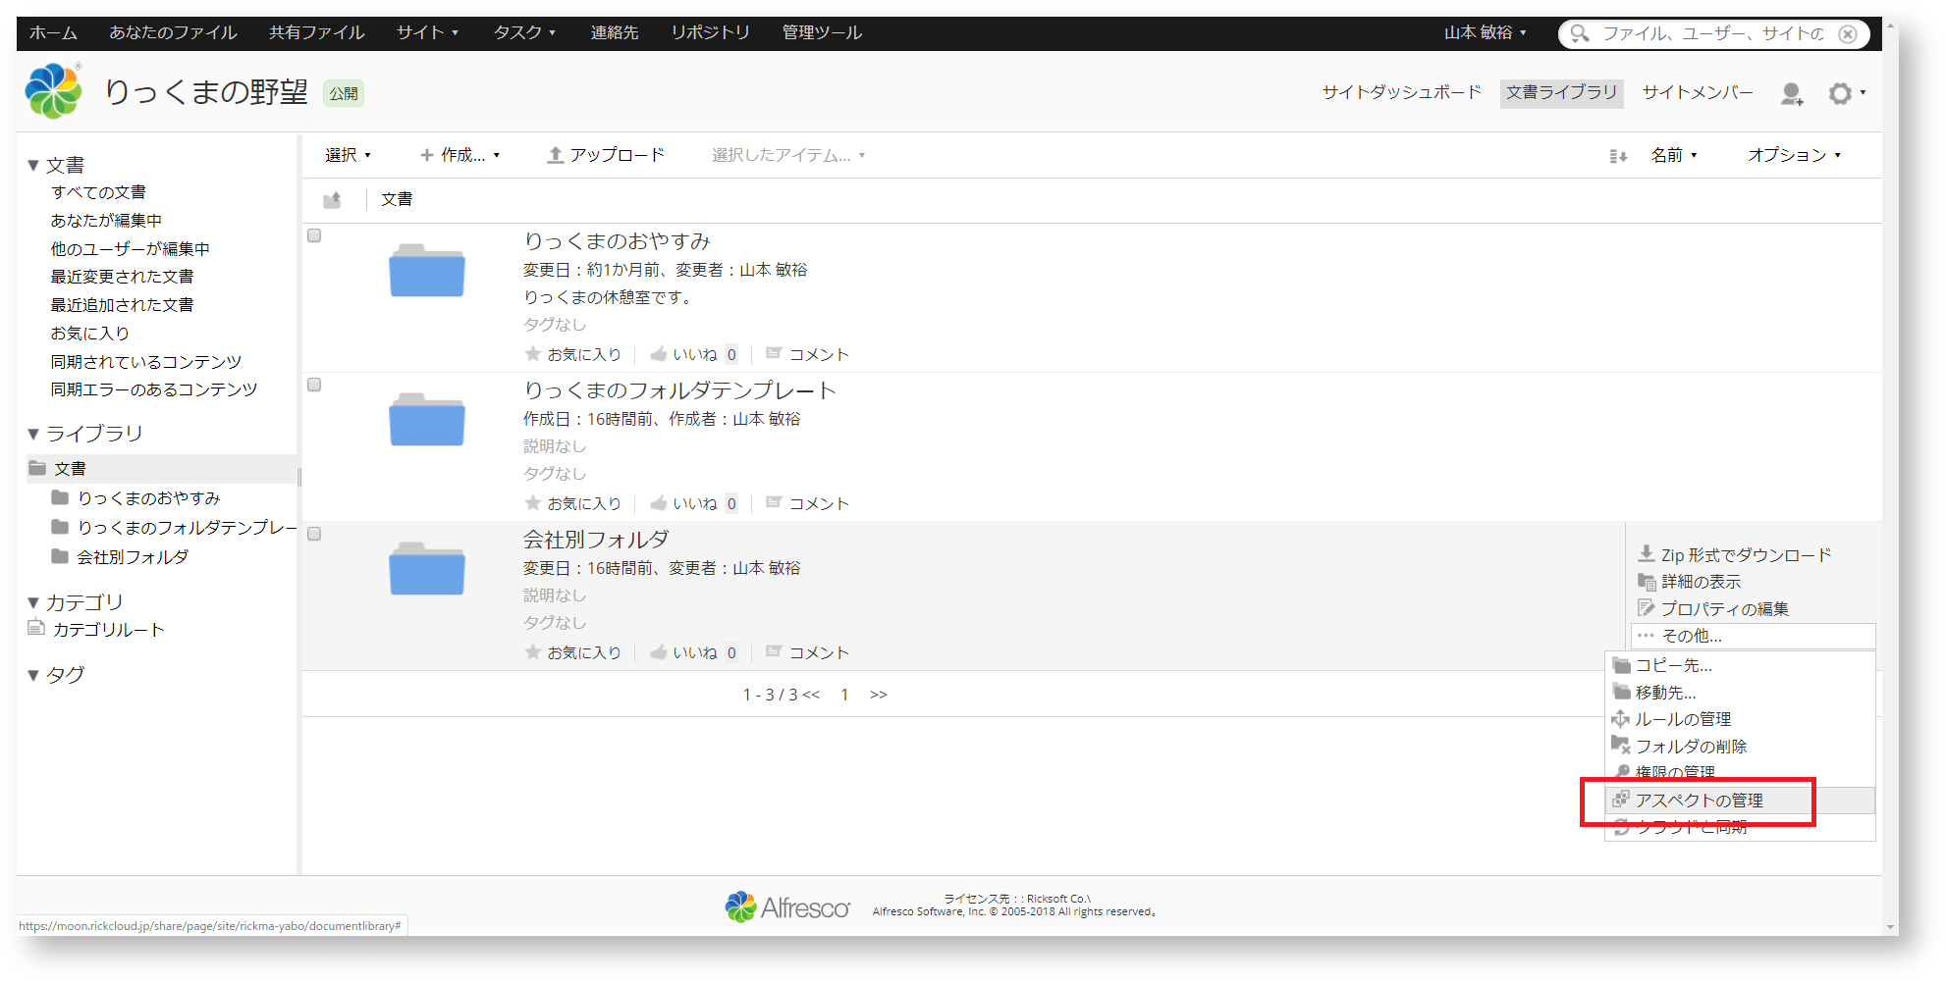Open りっくまのおやすみ folder thumbnail
This screenshot has height=983, width=1946.
coord(427,270)
